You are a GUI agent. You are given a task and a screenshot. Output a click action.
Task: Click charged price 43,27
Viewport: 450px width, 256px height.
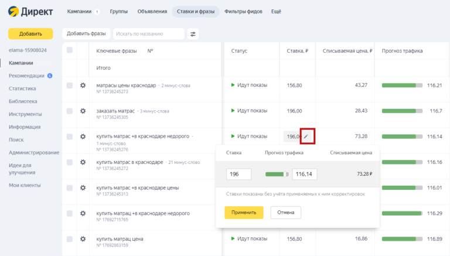tap(361, 86)
